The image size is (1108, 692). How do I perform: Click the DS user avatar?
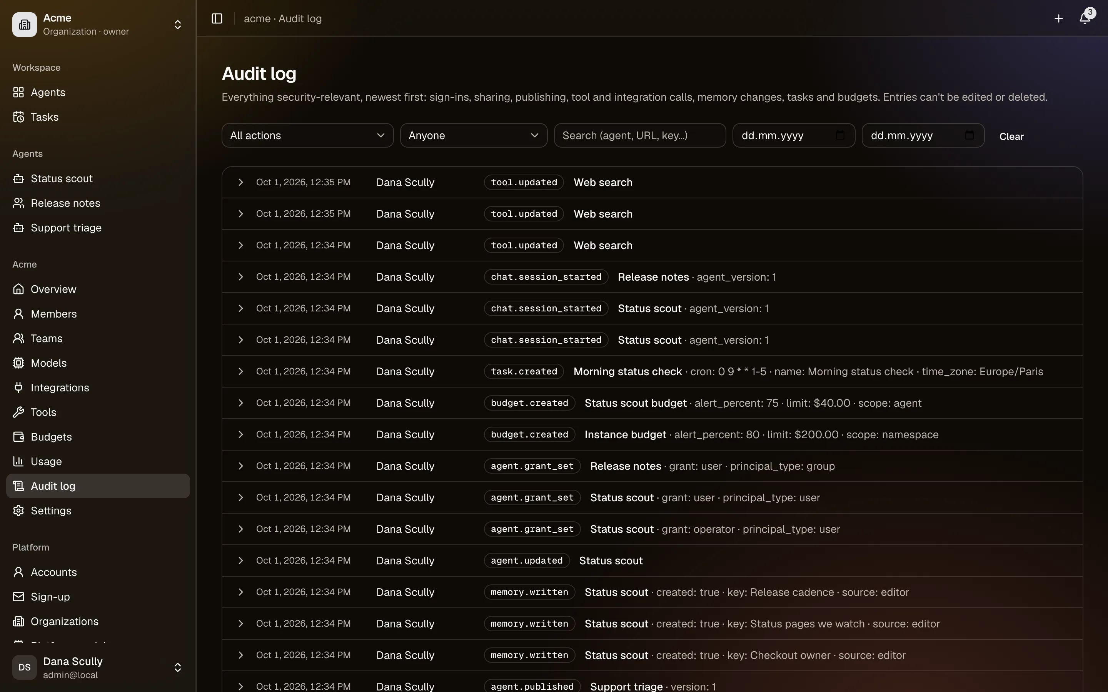[24, 667]
